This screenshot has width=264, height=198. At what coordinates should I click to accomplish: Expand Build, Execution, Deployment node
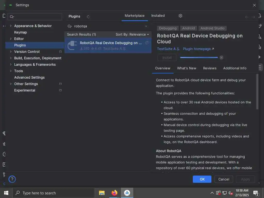pos(11,58)
